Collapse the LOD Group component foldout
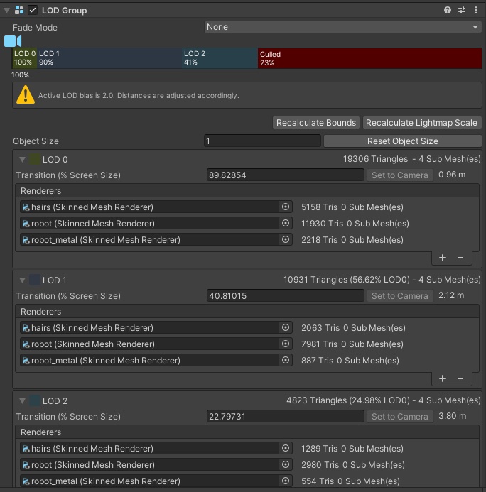 [6, 10]
